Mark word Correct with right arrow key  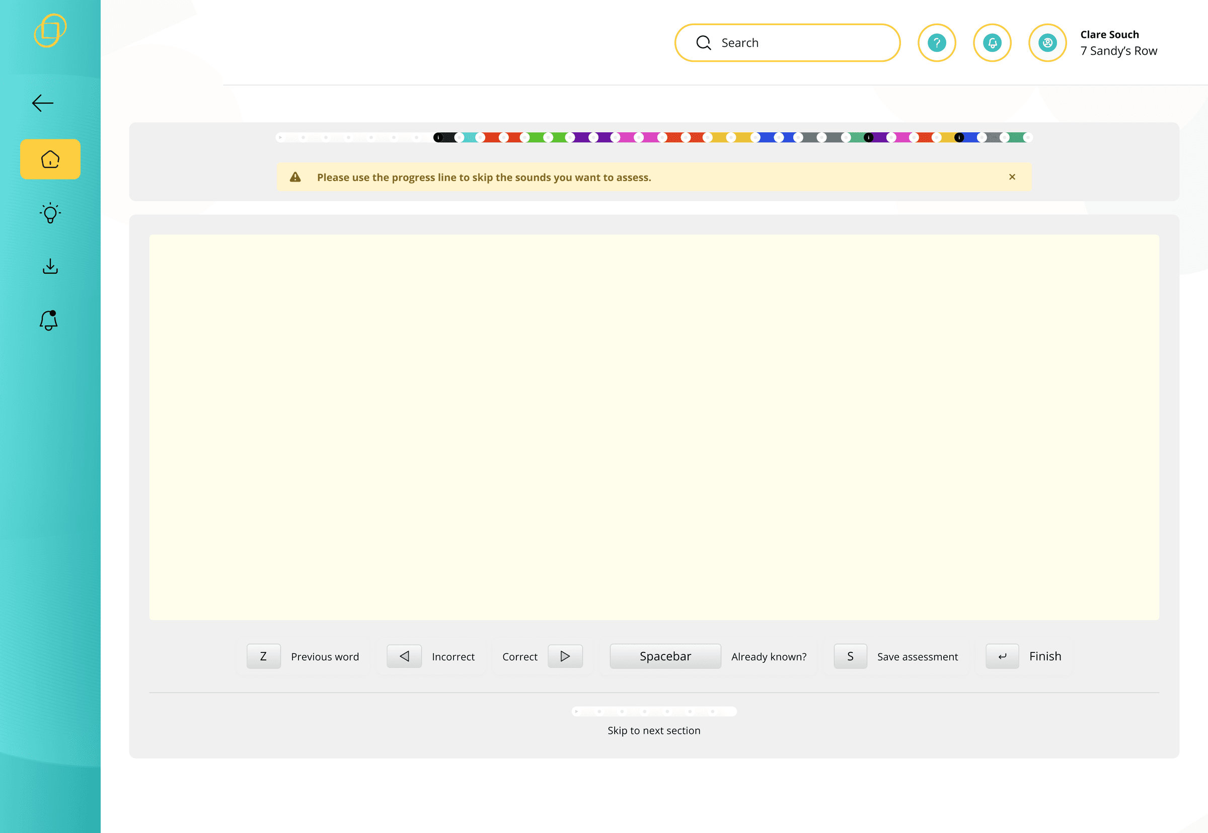(x=565, y=656)
